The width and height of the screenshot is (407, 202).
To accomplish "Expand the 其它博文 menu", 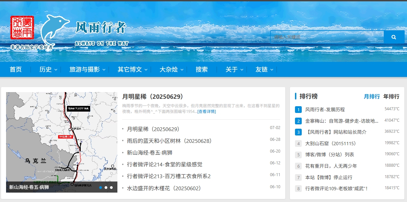I will click(132, 70).
